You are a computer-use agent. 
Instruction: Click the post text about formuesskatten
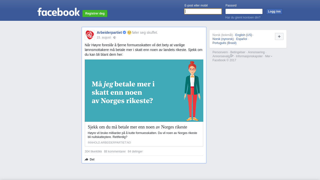(144, 50)
